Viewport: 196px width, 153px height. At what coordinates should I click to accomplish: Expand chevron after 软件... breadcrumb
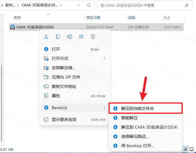pos(18,5)
